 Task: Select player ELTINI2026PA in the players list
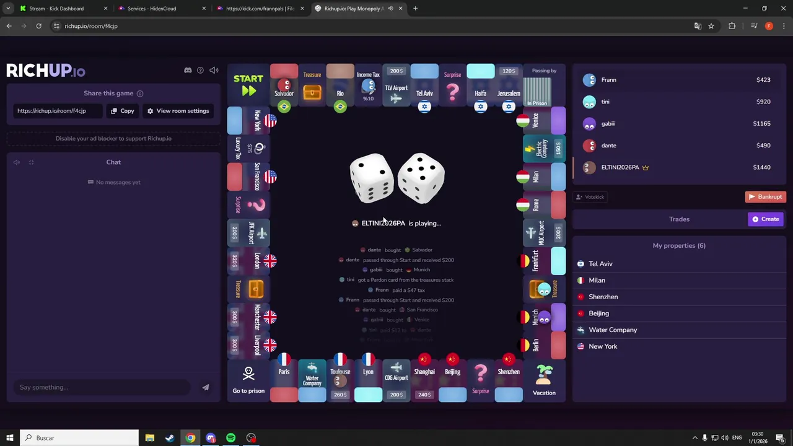click(679, 167)
